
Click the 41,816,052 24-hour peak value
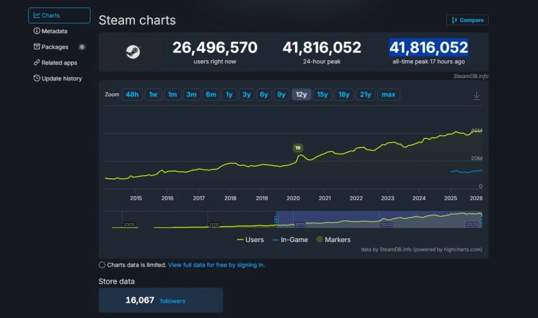point(322,48)
